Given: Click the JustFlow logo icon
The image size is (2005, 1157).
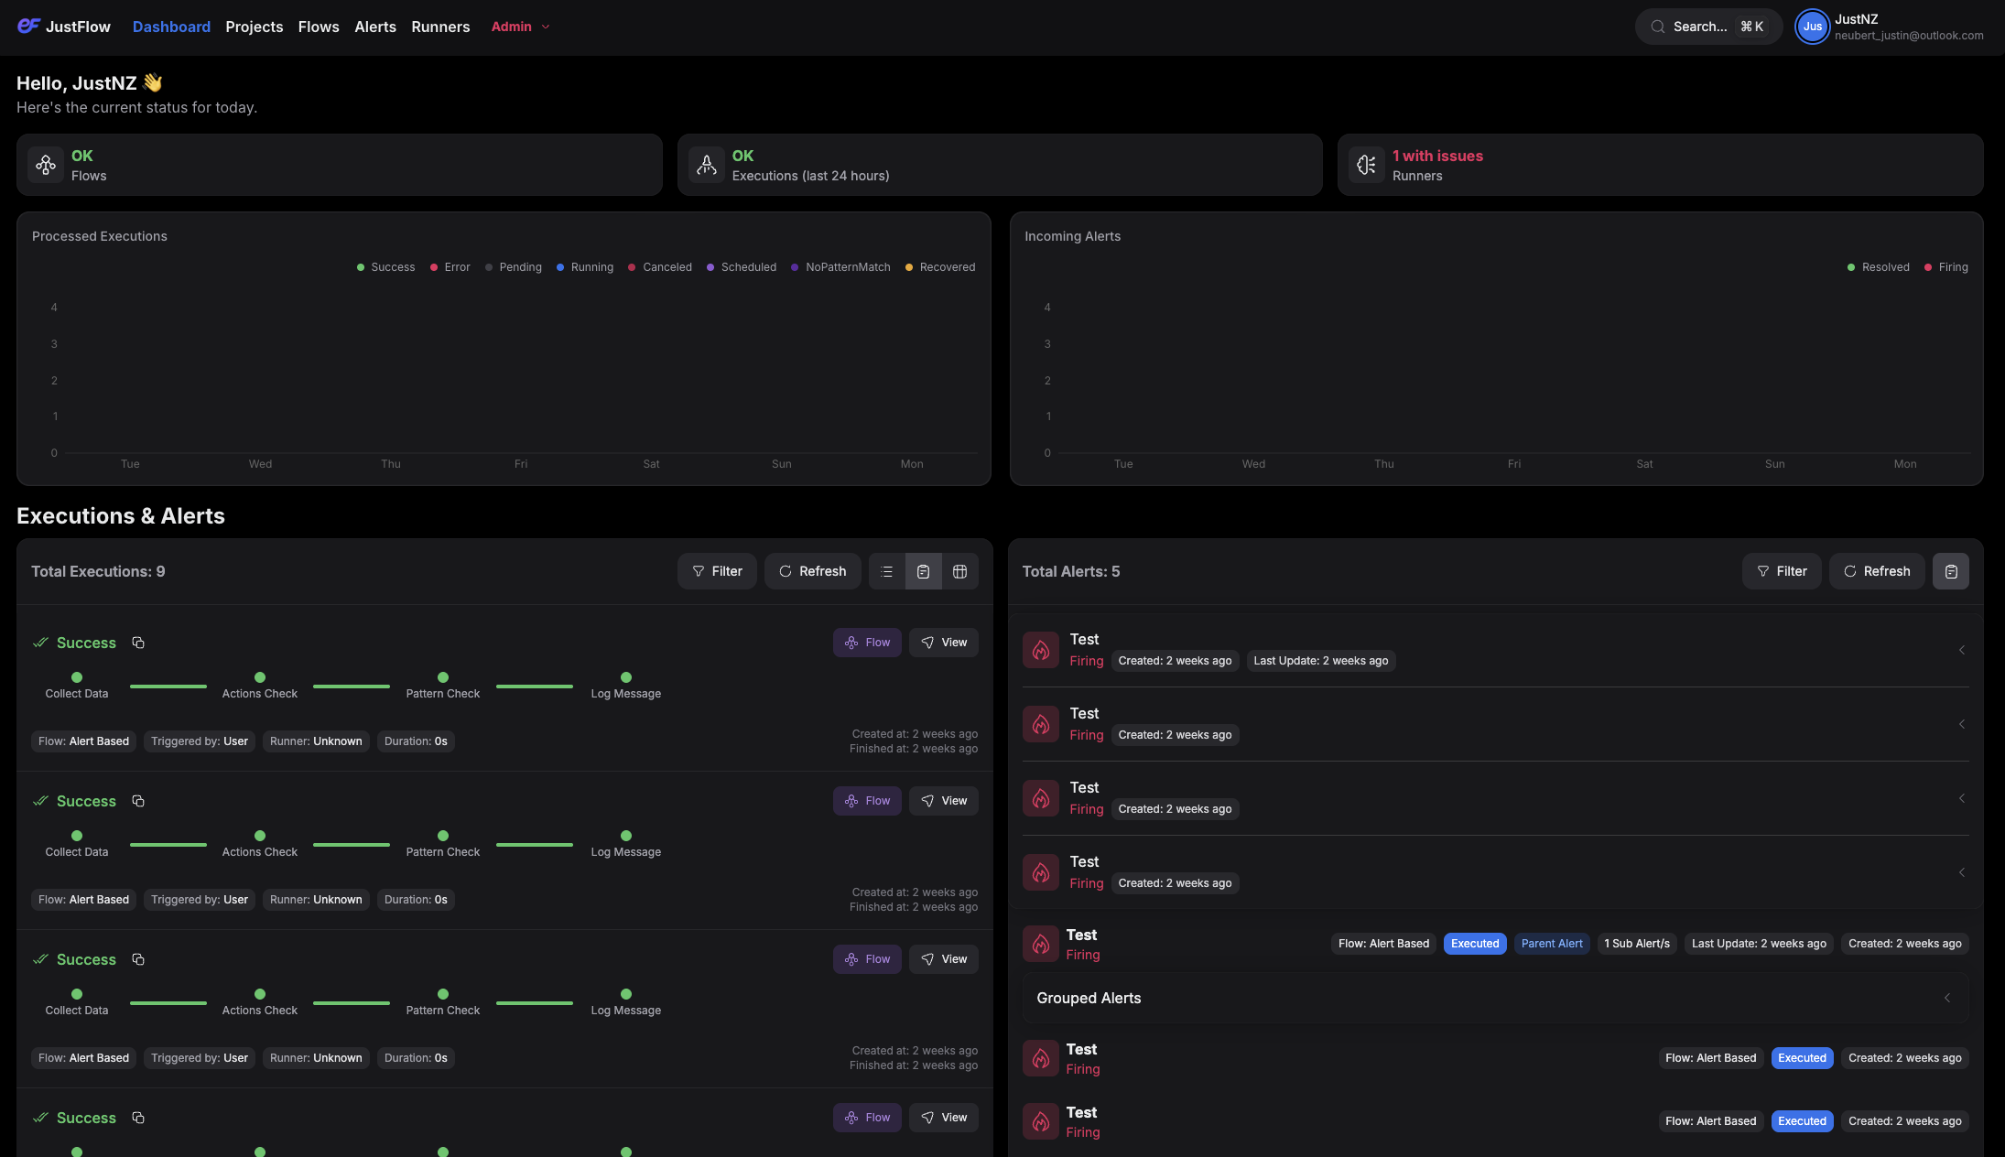Looking at the screenshot, I should click(x=28, y=27).
